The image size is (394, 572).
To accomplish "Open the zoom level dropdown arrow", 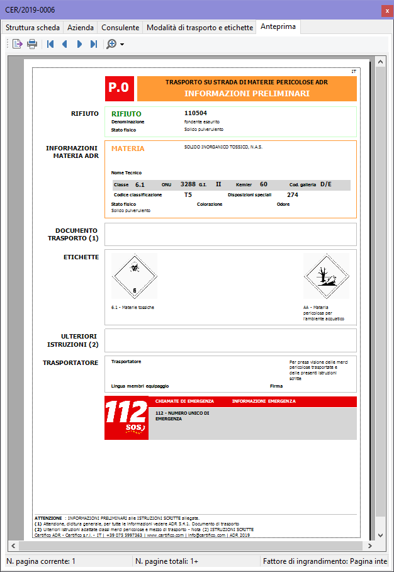I will tap(122, 45).
